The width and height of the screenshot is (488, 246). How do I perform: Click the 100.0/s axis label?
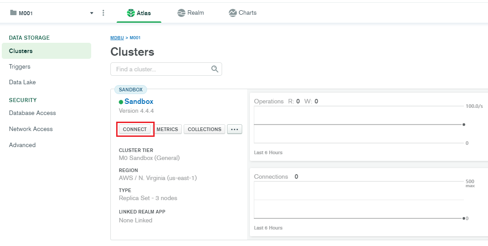coord(474,106)
